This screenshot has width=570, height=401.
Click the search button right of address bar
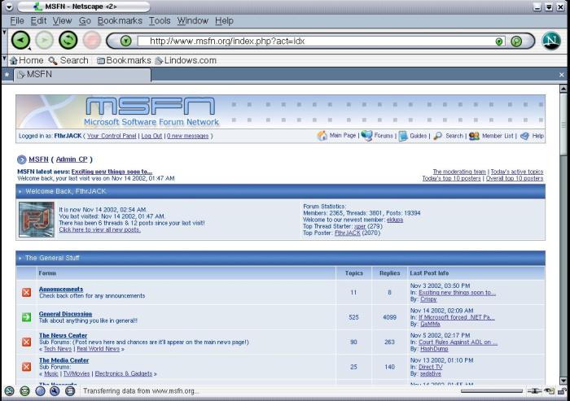click(x=516, y=41)
